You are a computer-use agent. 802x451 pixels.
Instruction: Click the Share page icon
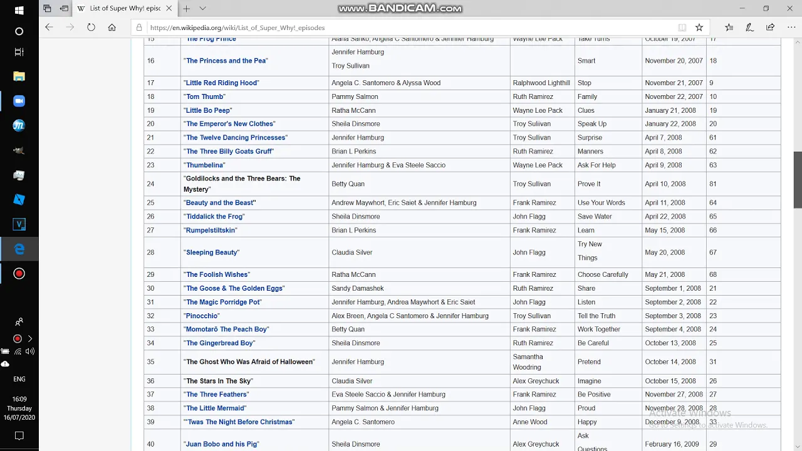point(770,28)
